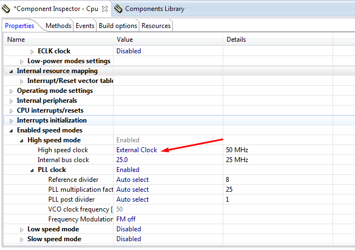Expand the Internal peripherals group
This screenshot has height=250, width=355.
pyautogui.click(x=12, y=101)
